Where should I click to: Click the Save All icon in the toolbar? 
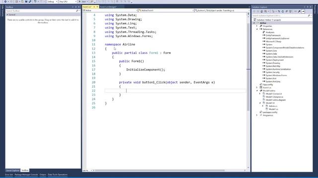(30, 1)
